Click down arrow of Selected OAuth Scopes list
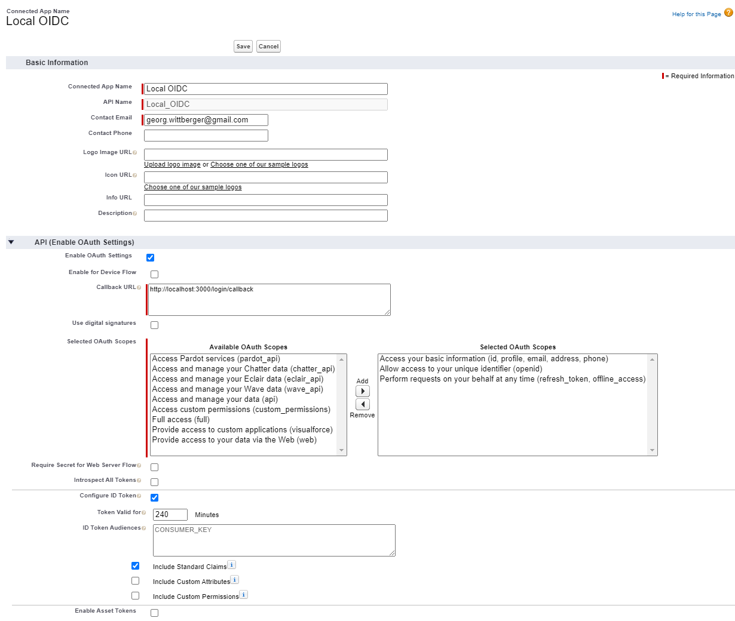Viewport: 735px width, 621px height. [653, 450]
